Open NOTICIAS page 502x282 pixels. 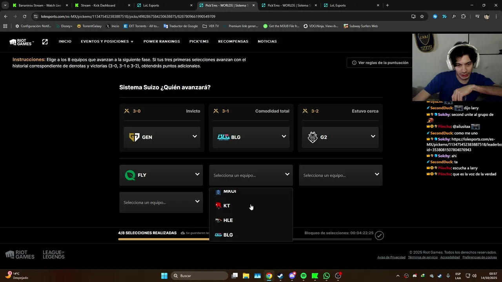267,42
